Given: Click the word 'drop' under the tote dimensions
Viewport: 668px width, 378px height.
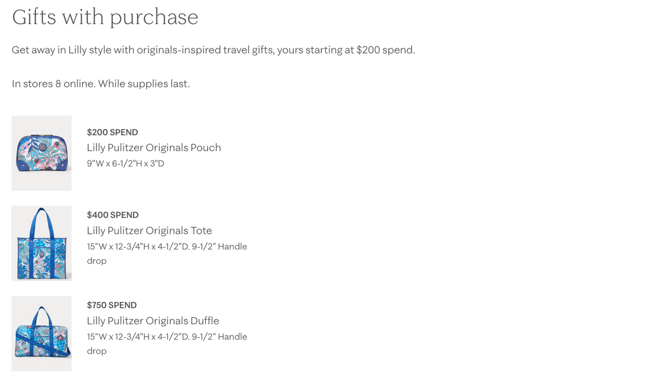Looking at the screenshot, I should (96, 260).
